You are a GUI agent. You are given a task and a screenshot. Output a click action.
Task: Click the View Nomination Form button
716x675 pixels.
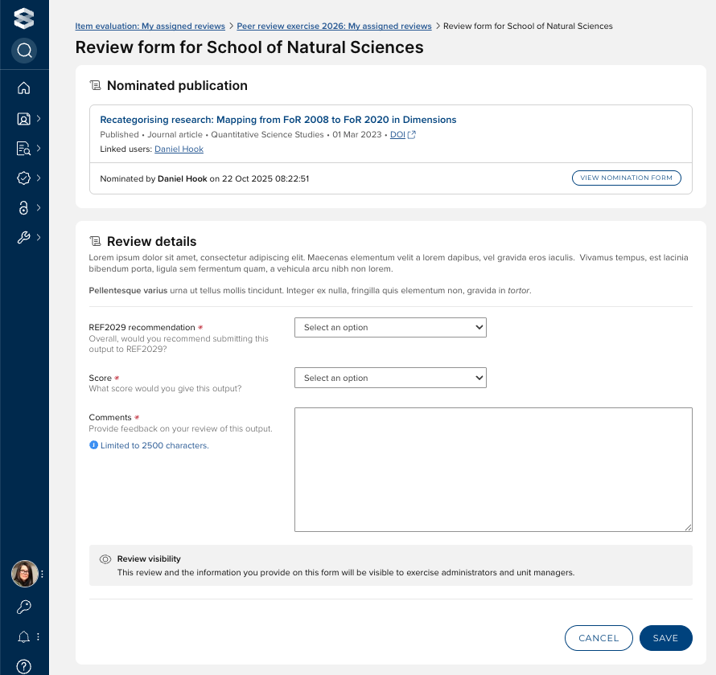pos(626,178)
